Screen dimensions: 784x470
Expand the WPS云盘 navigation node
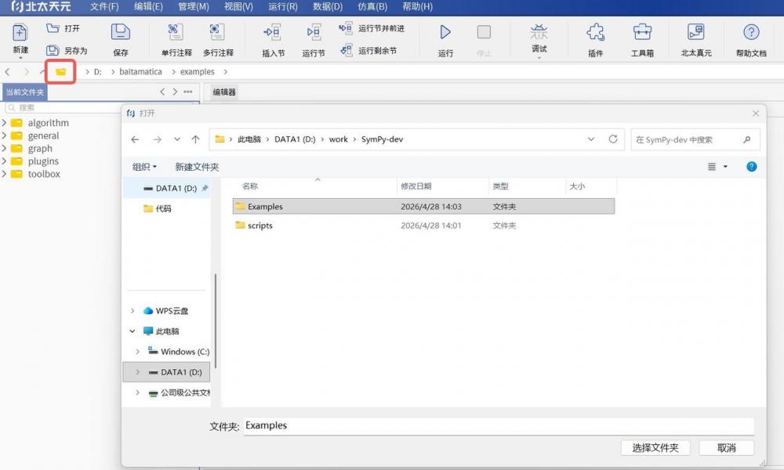[x=132, y=311]
